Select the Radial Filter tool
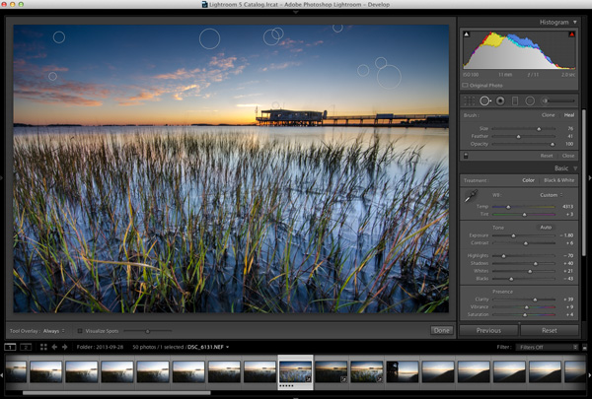The width and height of the screenshot is (592, 399). pyautogui.click(x=530, y=101)
